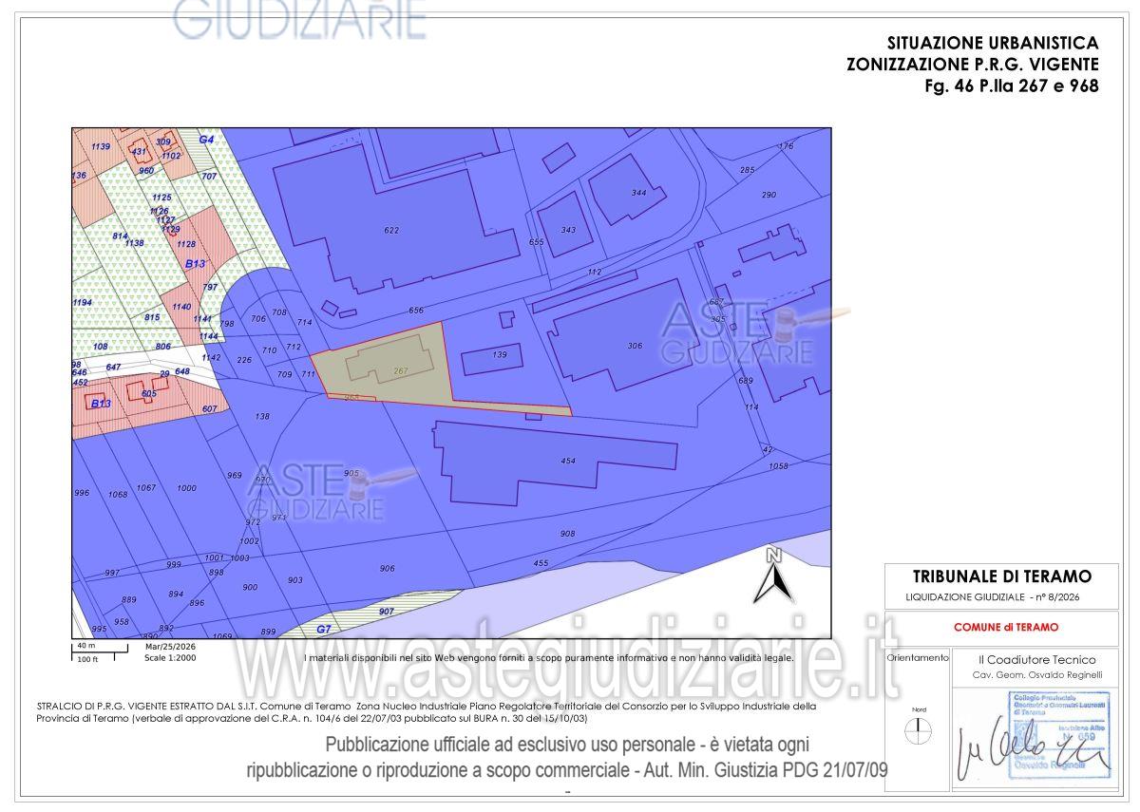Image resolution: width=1140 pixels, height=812 pixels.
Task: Click parcel label 1128
Action: click(x=186, y=244)
